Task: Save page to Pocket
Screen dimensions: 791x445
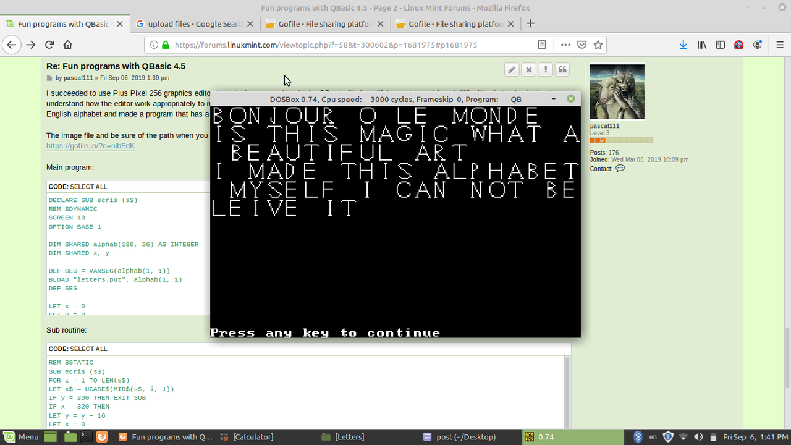Action: 582,44
